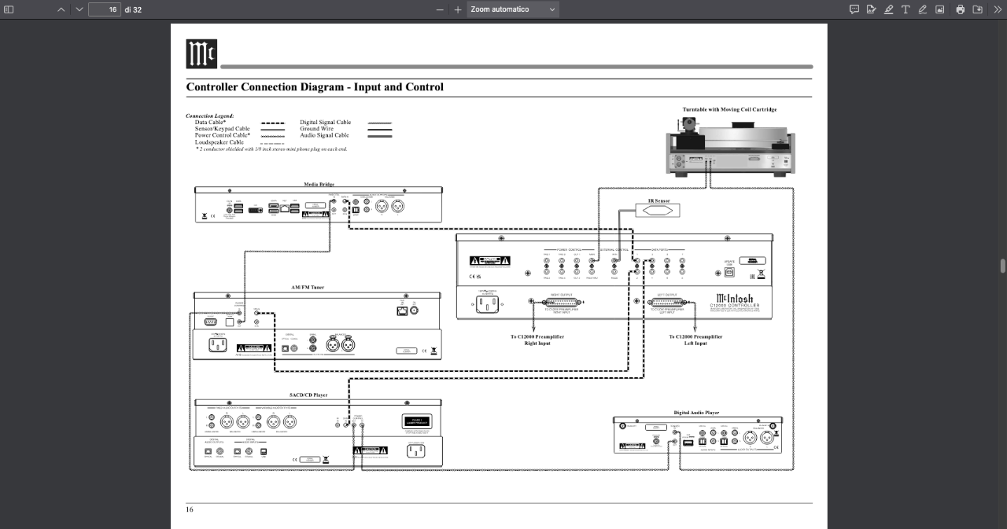This screenshot has height=529, width=1007.
Task: Print the document
Action: (x=961, y=9)
